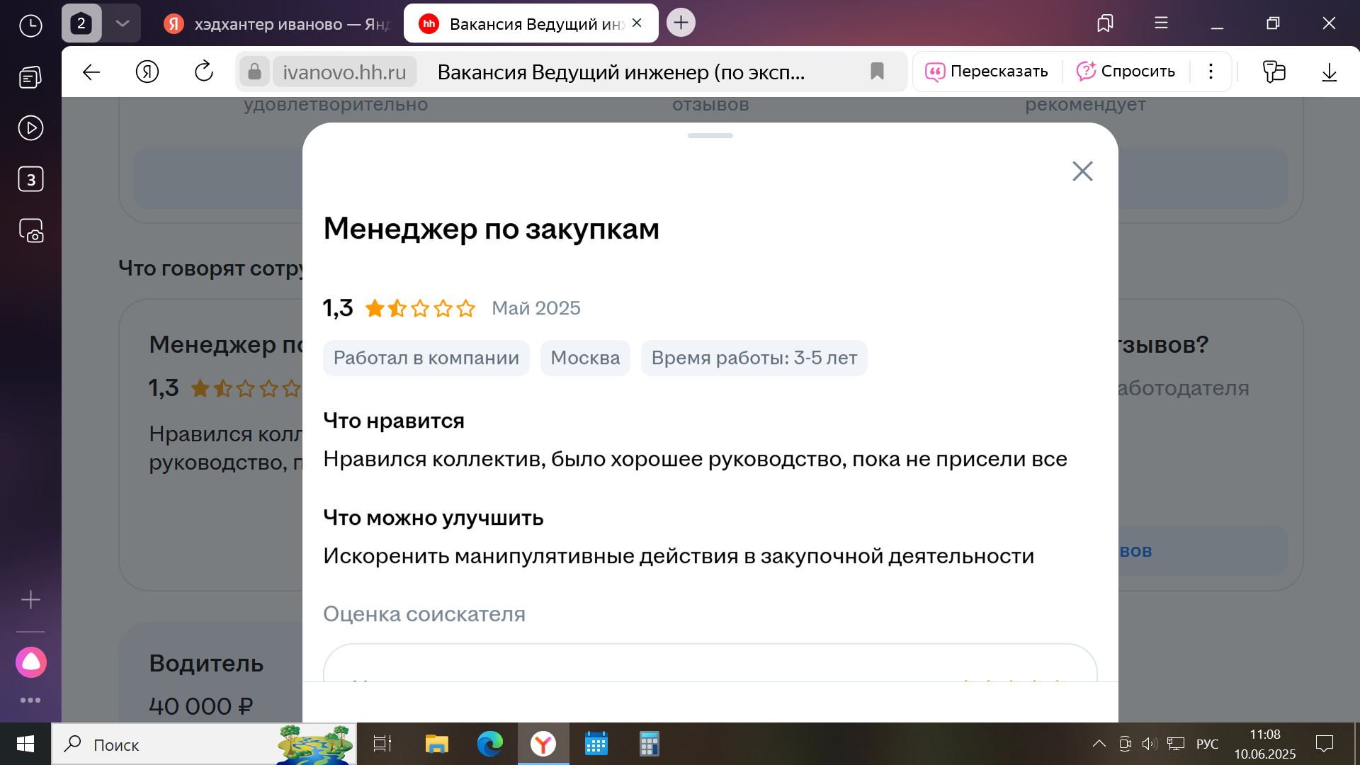Open a new browser tab
1360x765 pixels.
[681, 23]
